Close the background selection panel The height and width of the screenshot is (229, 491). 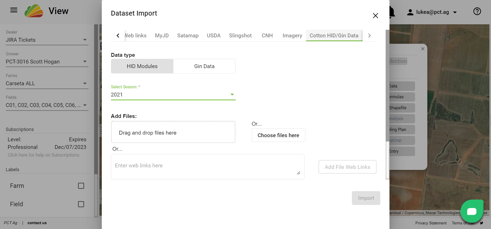click(x=423, y=49)
